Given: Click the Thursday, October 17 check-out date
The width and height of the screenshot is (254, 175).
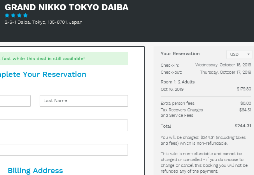Looking at the screenshot, I should (x=226, y=72).
